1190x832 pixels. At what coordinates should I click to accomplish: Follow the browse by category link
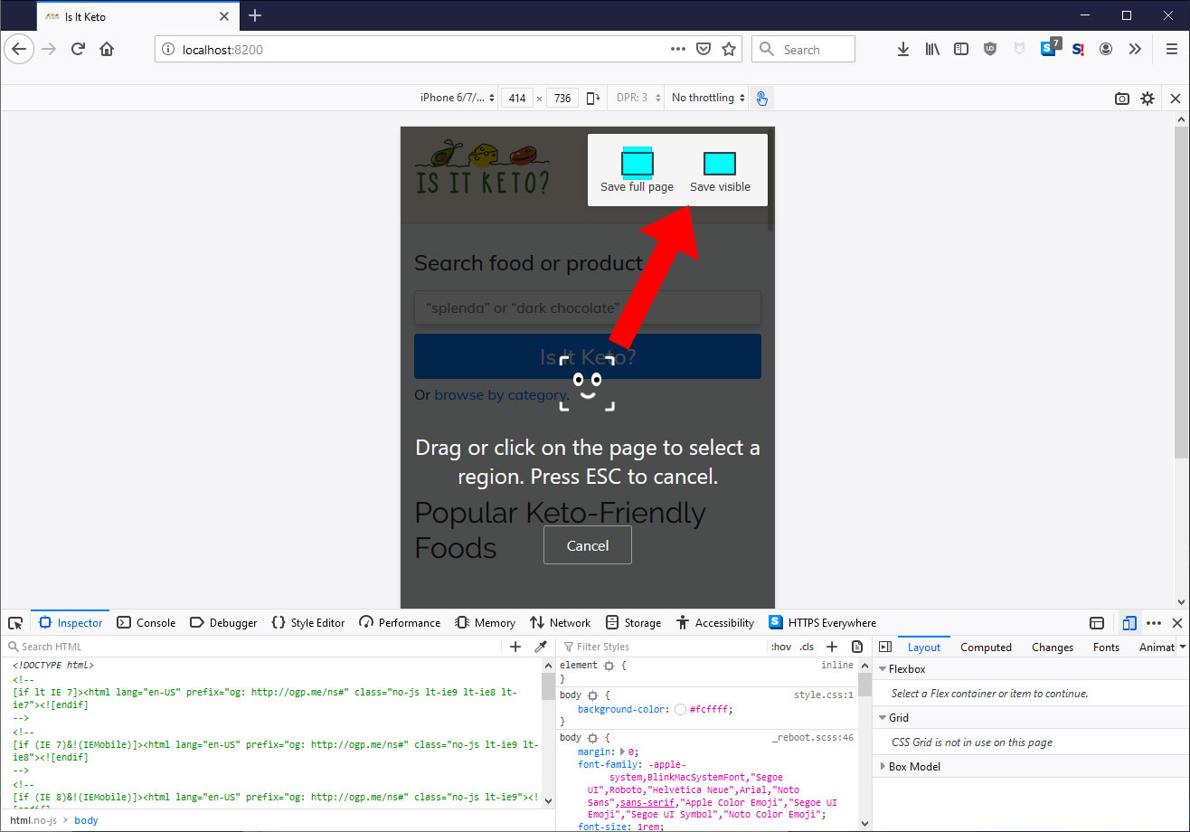tap(500, 394)
